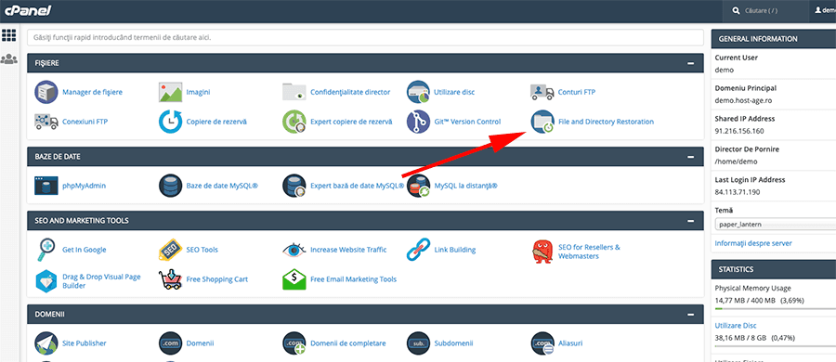The height and width of the screenshot is (362, 836).
Task: Open user manager sidebar icon
Action: (x=9, y=58)
